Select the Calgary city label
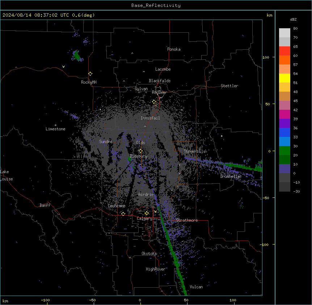 pos(144,218)
